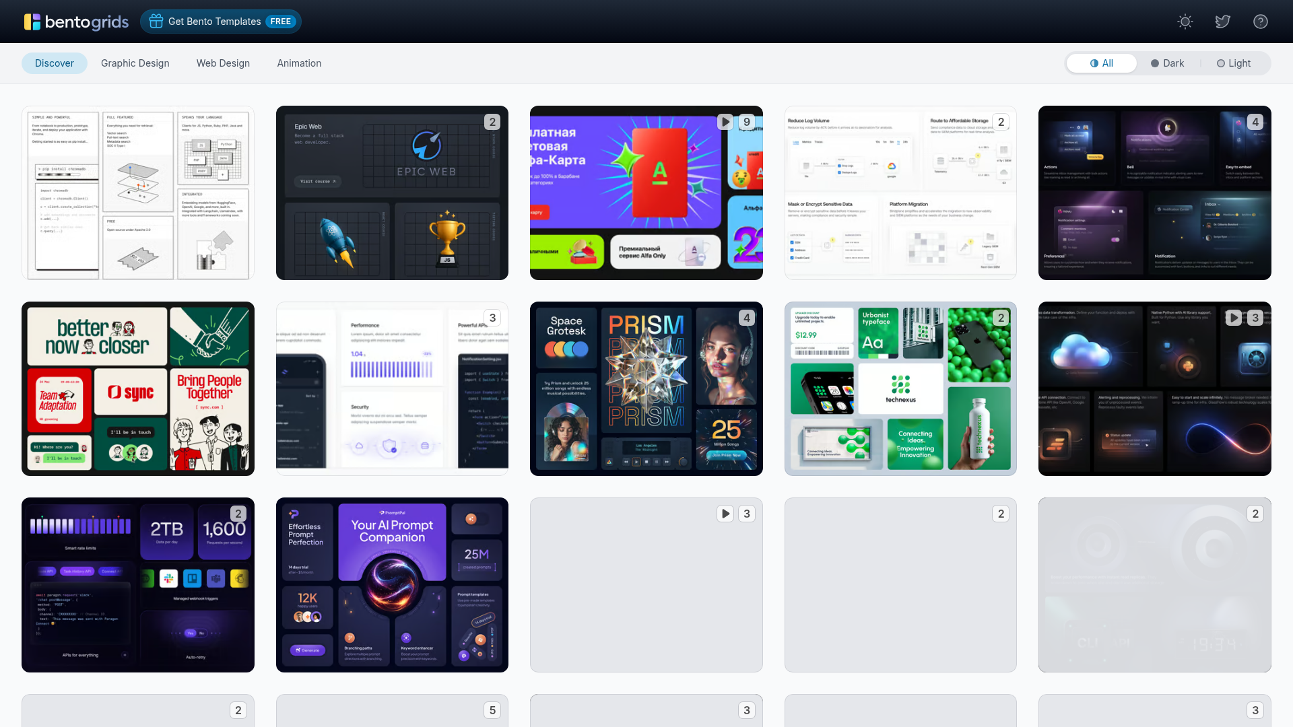This screenshot has height=727, width=1293.
Task: Open the Animation tab
Action: [299, 63]
